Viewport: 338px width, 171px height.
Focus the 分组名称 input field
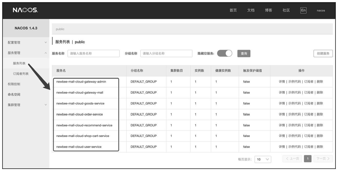click(166, 53)
